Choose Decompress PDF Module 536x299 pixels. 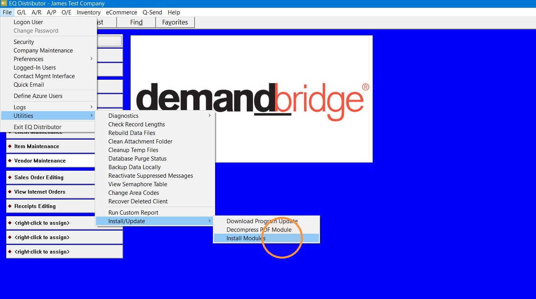267,230
